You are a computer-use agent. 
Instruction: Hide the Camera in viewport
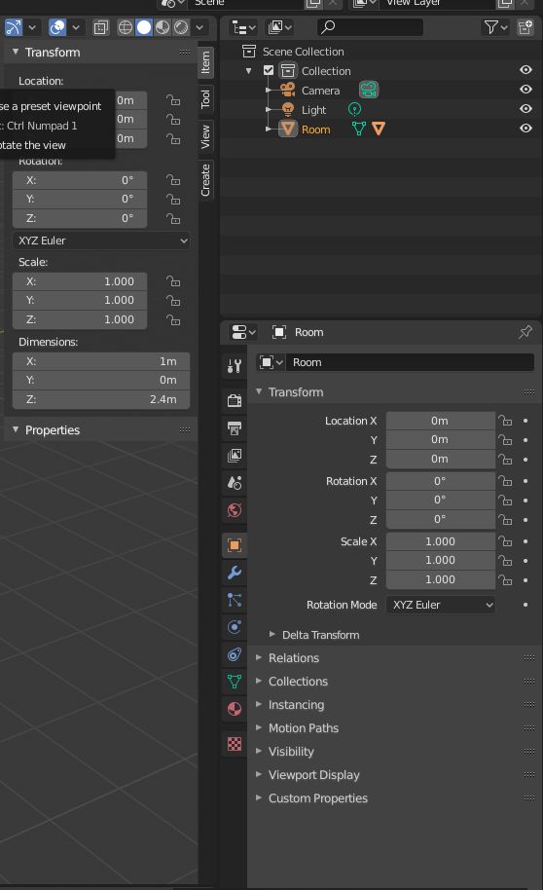pos(526,90)
